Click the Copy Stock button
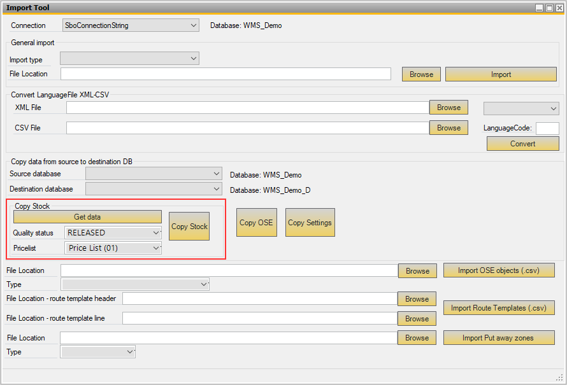Image resolution: width=567 pixels, height=385 pixels. [189, 227]
